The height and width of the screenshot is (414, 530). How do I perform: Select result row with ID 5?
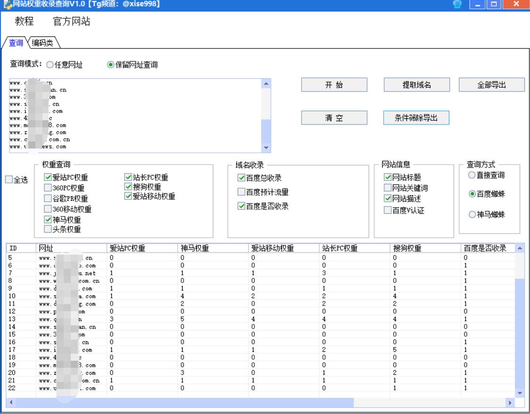point(260,257)
